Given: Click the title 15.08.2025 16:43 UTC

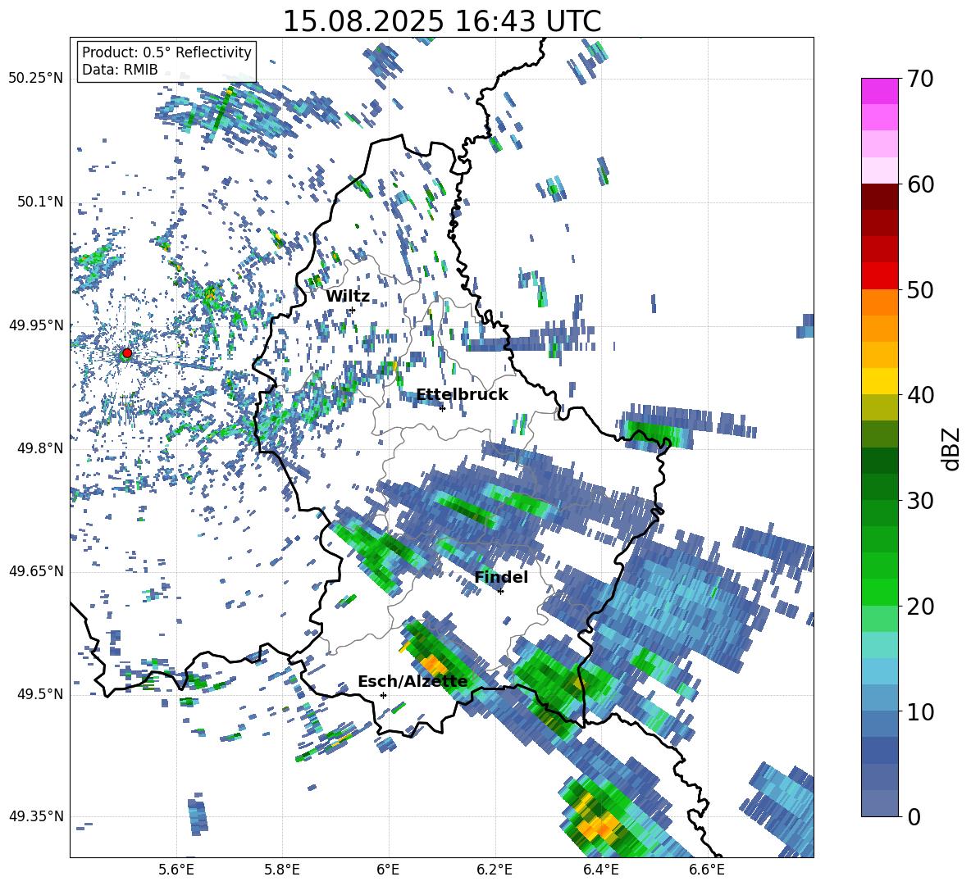Looking at the screenshot, I should click(x=441, y=21).
